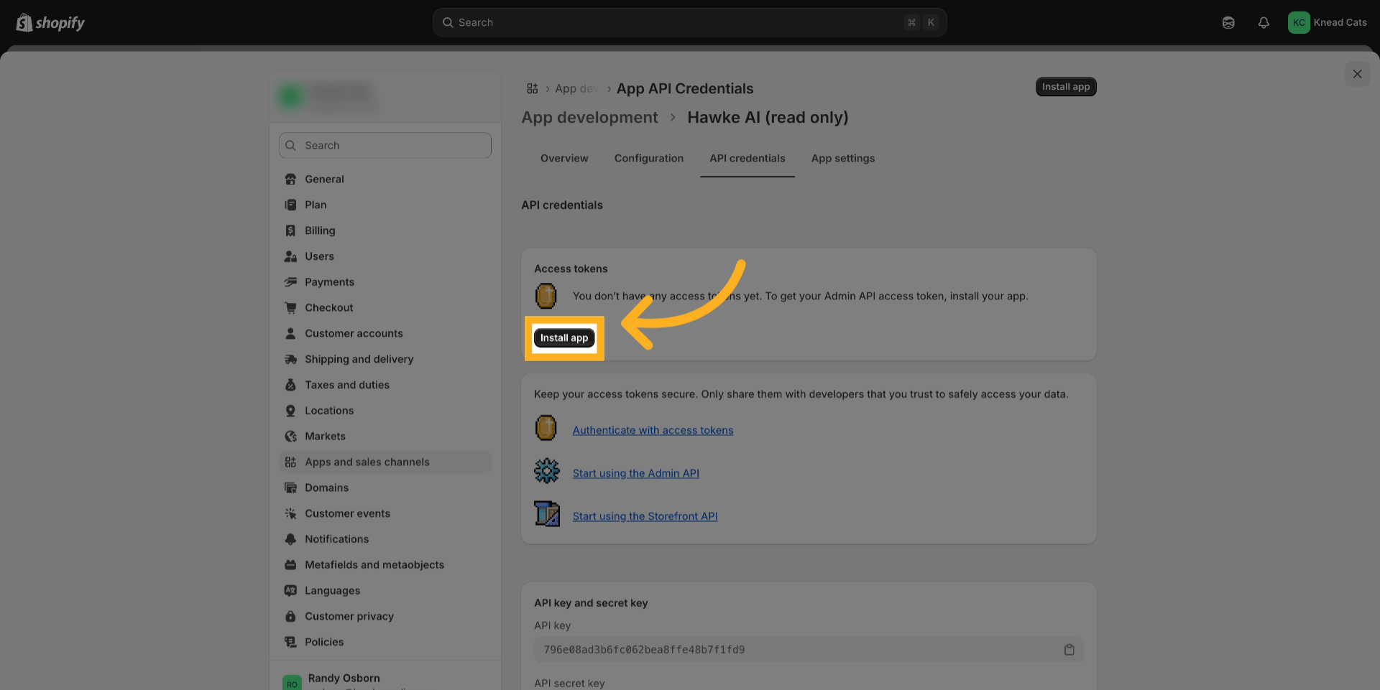Open the Sidekick assistant icon in header

(1228, 23)
